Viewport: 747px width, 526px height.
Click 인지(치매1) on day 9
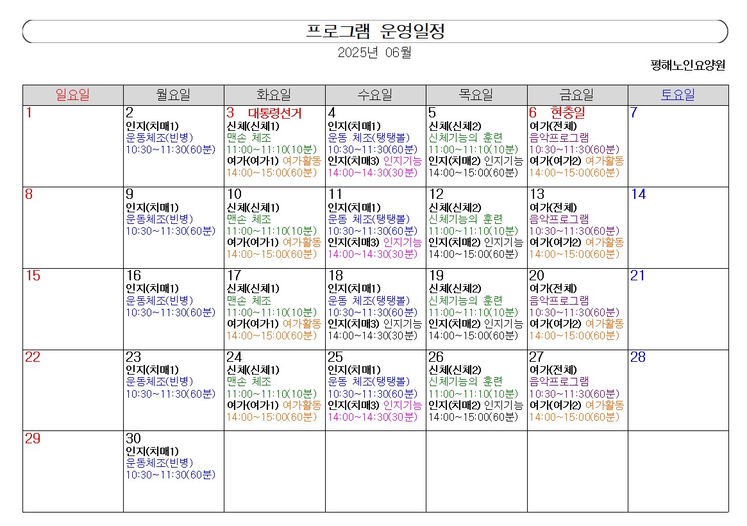(x=153, y=208)
